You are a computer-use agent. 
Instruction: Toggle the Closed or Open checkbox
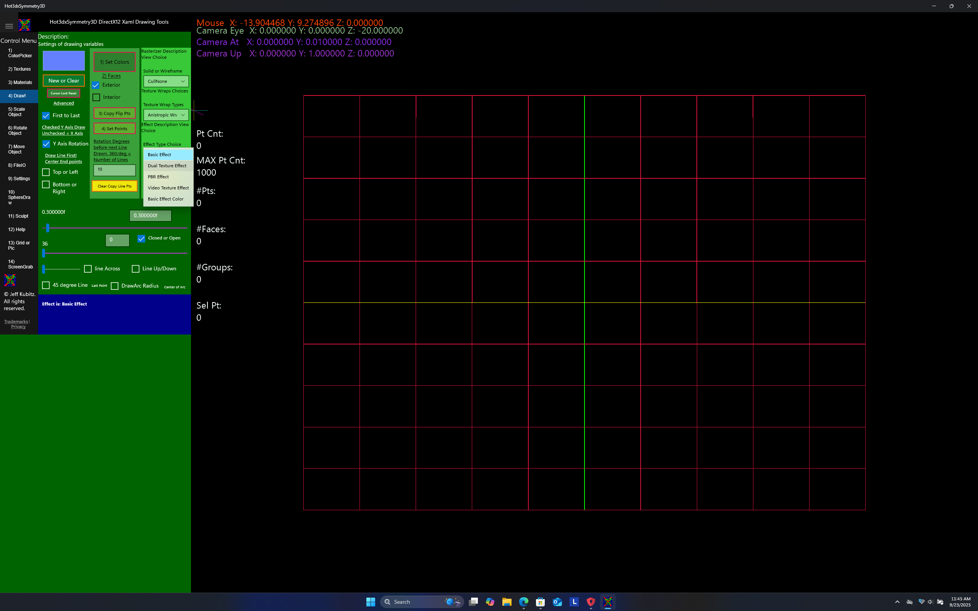pyautogui.click(x=141, y=238)
